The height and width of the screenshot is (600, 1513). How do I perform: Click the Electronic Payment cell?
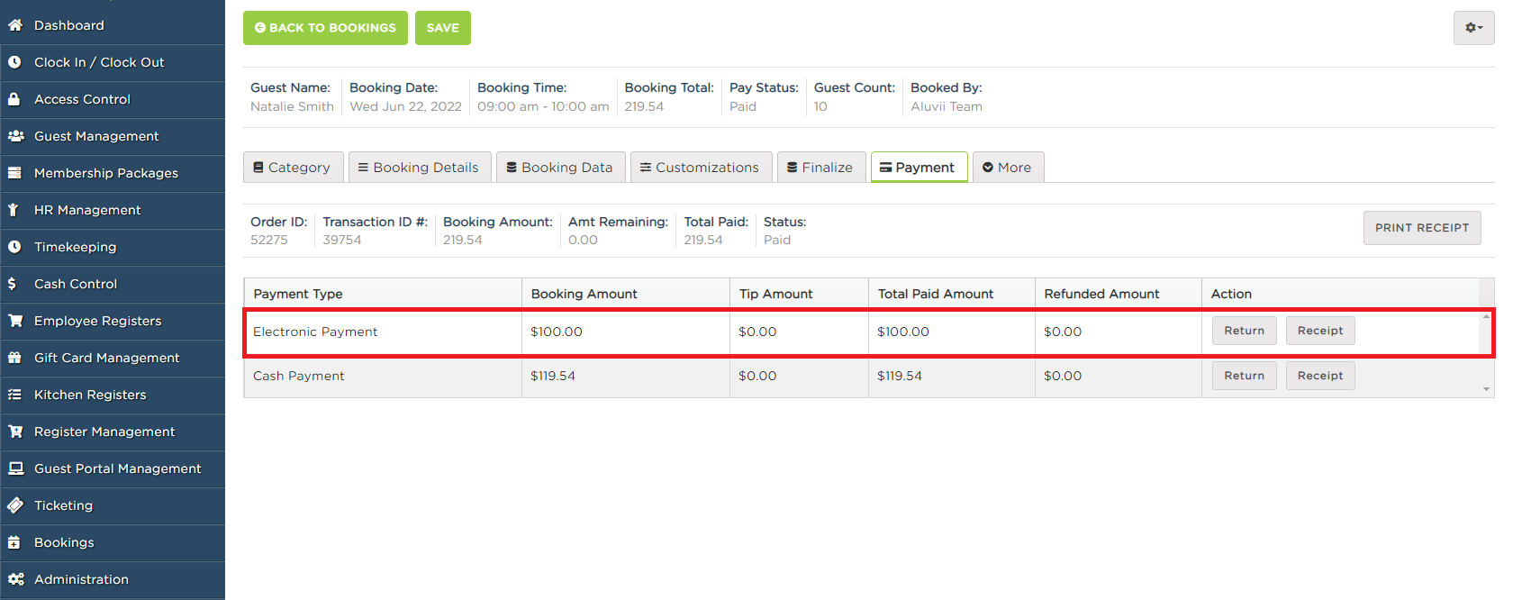(383, 332)
